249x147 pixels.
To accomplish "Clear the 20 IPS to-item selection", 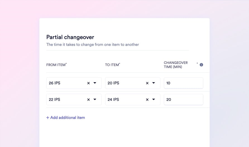I will point(147,83).
